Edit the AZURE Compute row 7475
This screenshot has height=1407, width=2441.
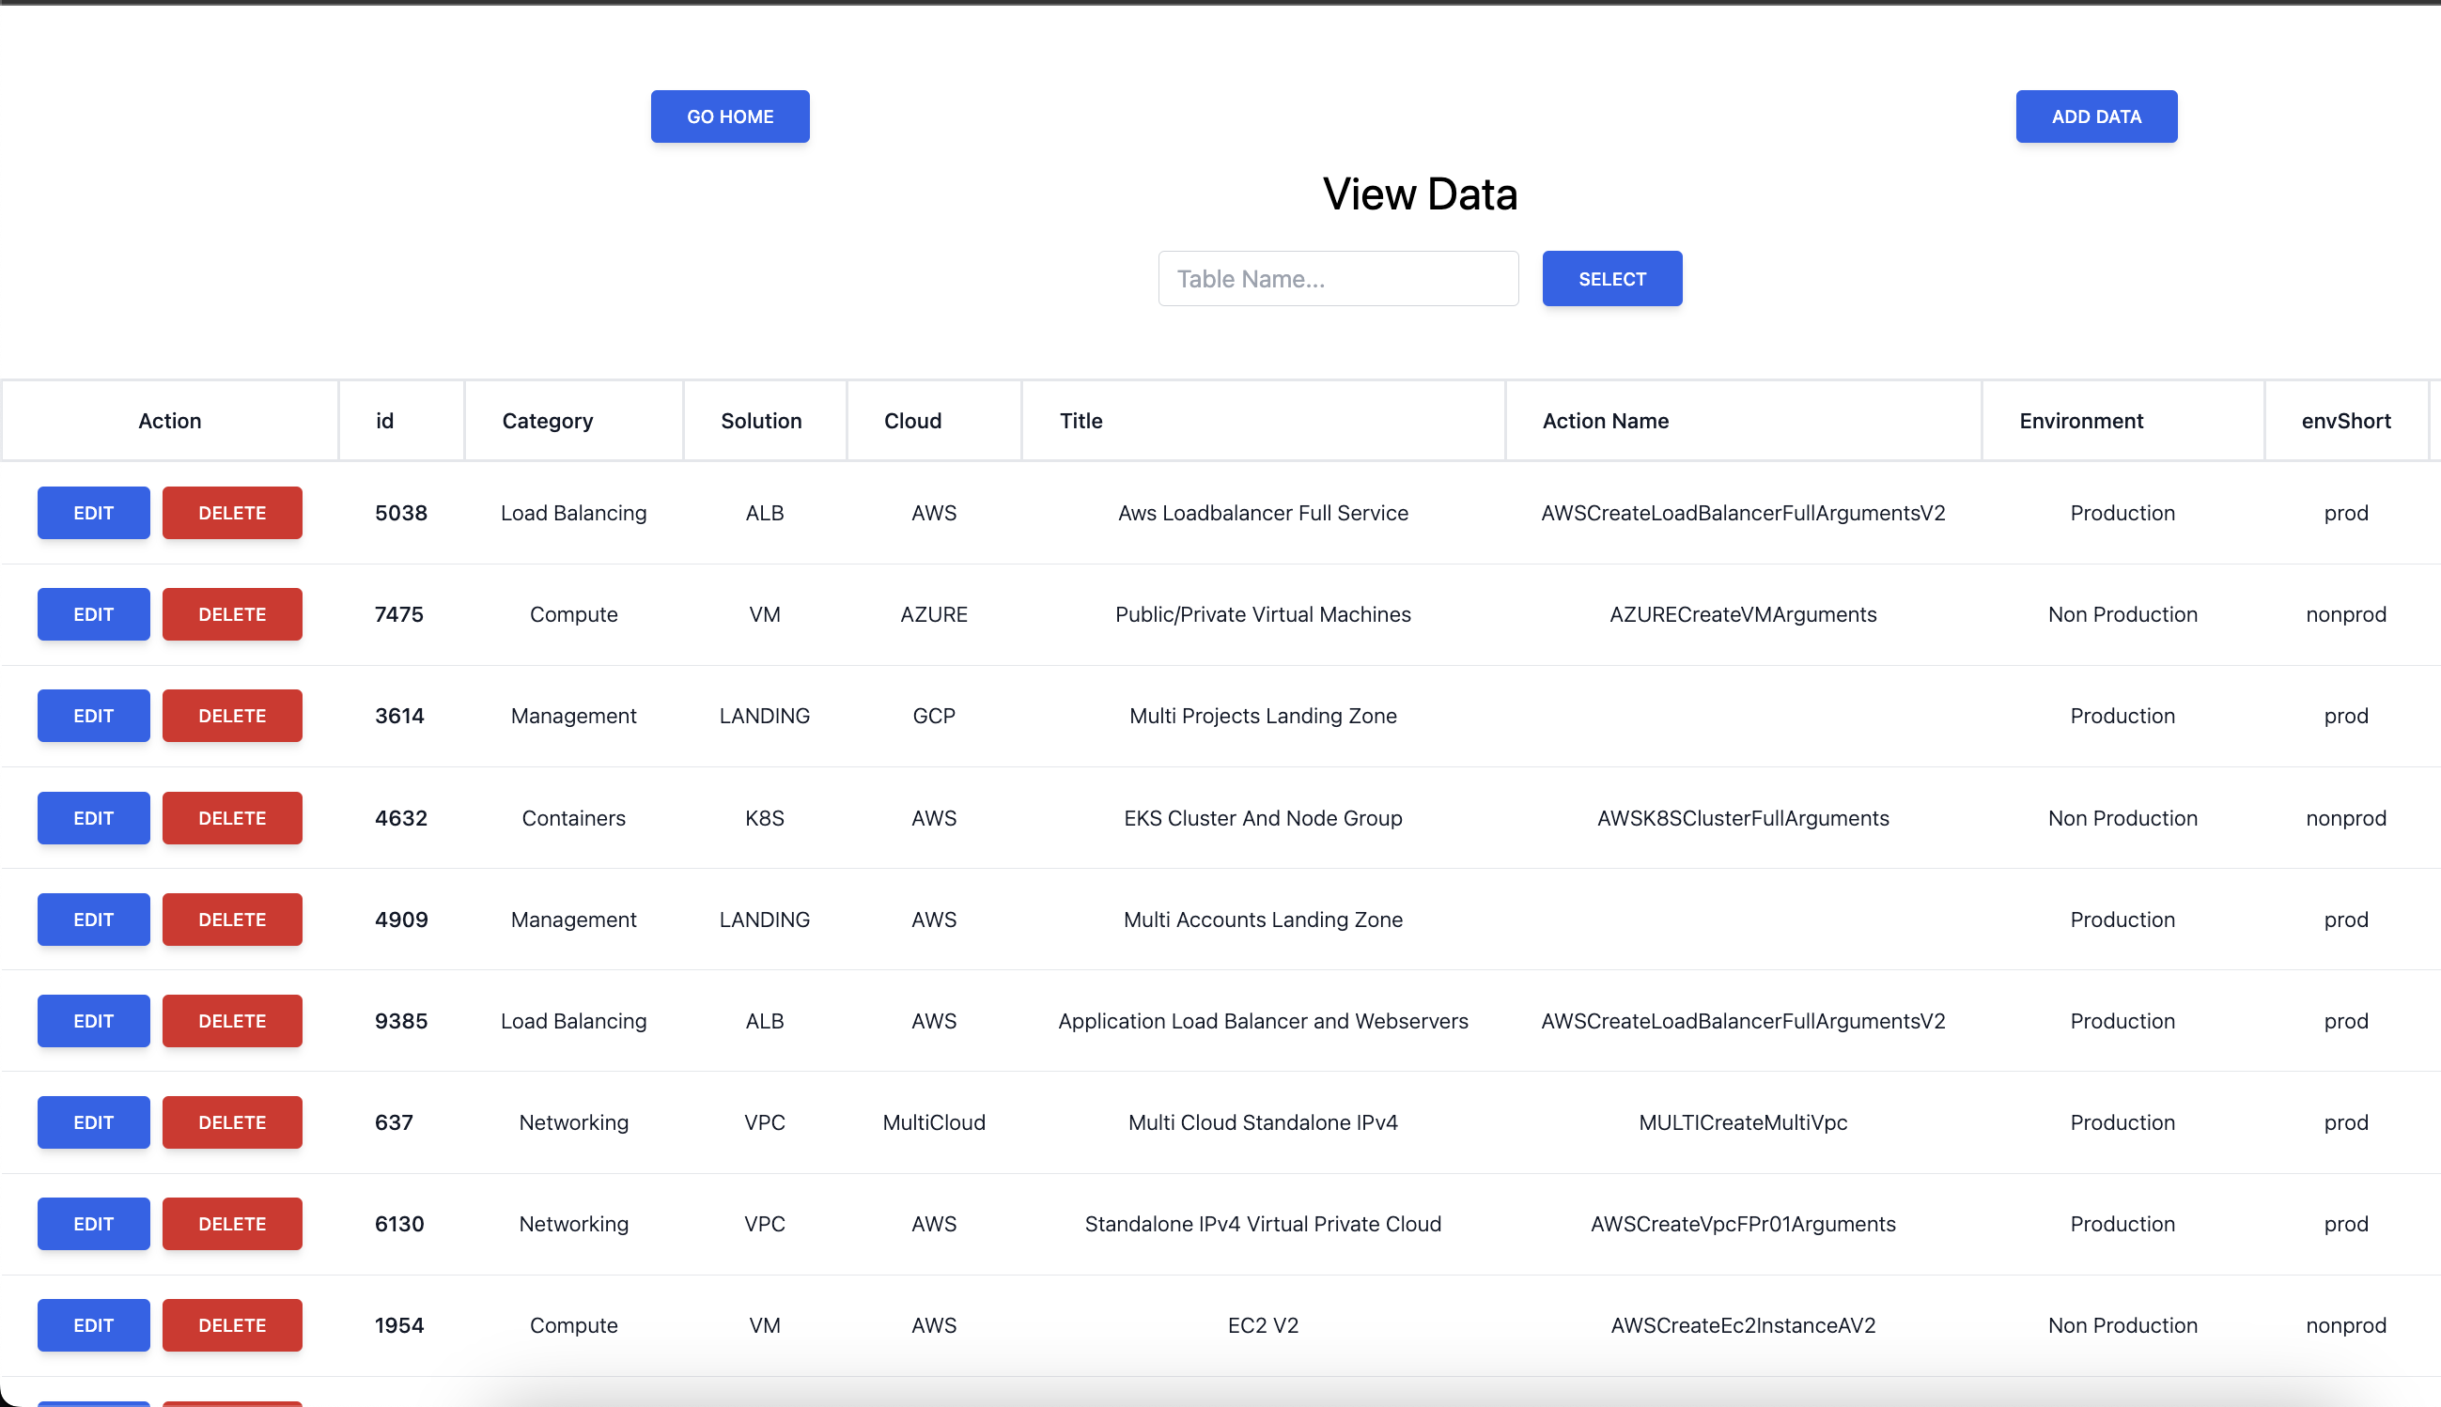click(x=94, y=614)
